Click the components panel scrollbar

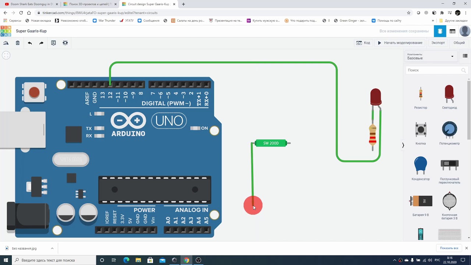click(x=469, y=110)
